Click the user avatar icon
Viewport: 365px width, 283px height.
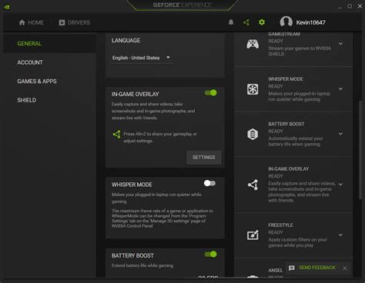click(x=286, y=22)
